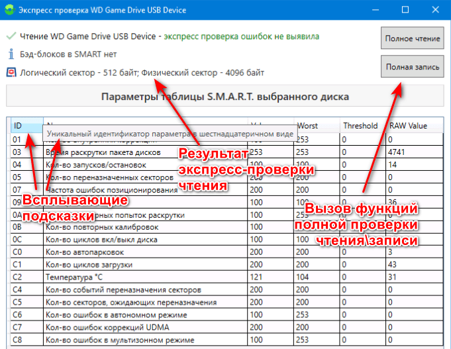Sort table by Threshold column header

(x=363, y=125)
